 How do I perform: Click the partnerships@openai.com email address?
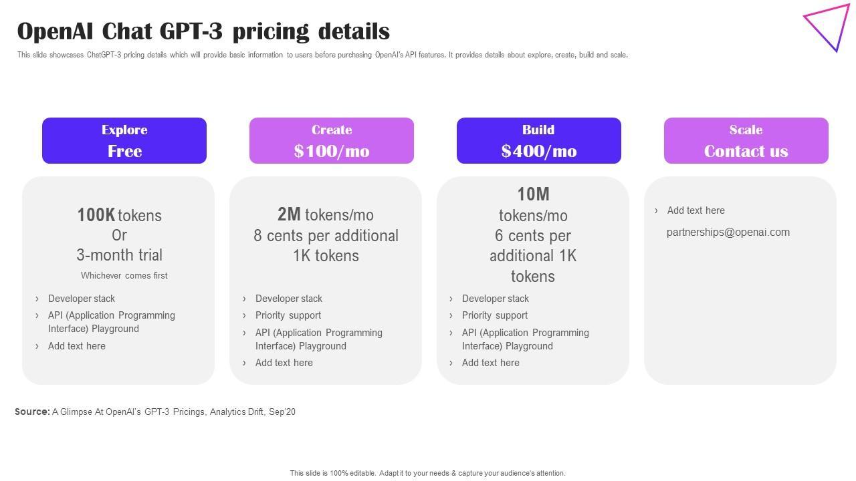coord(728,232)
